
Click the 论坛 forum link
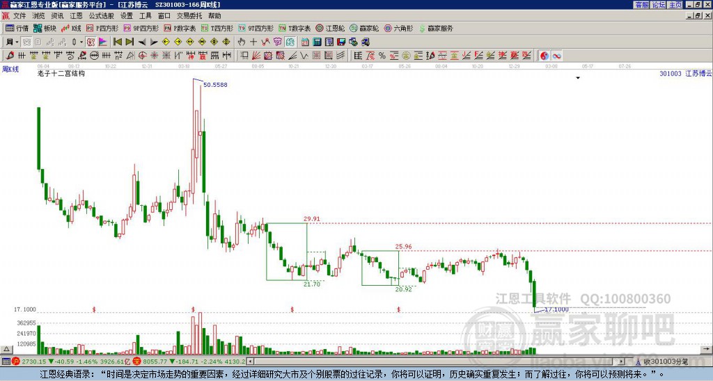point(658,5)
